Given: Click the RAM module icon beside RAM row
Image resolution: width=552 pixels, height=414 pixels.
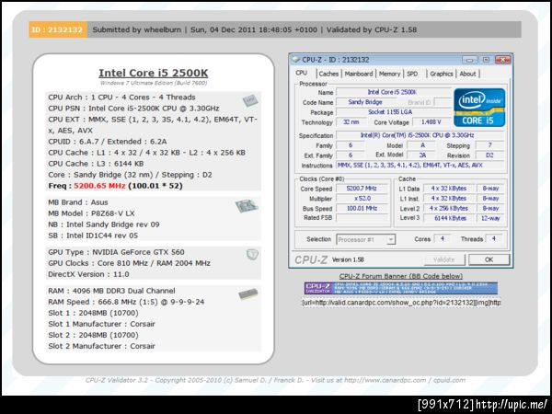Looking at the screenshot, I should (x=247, y=294).
